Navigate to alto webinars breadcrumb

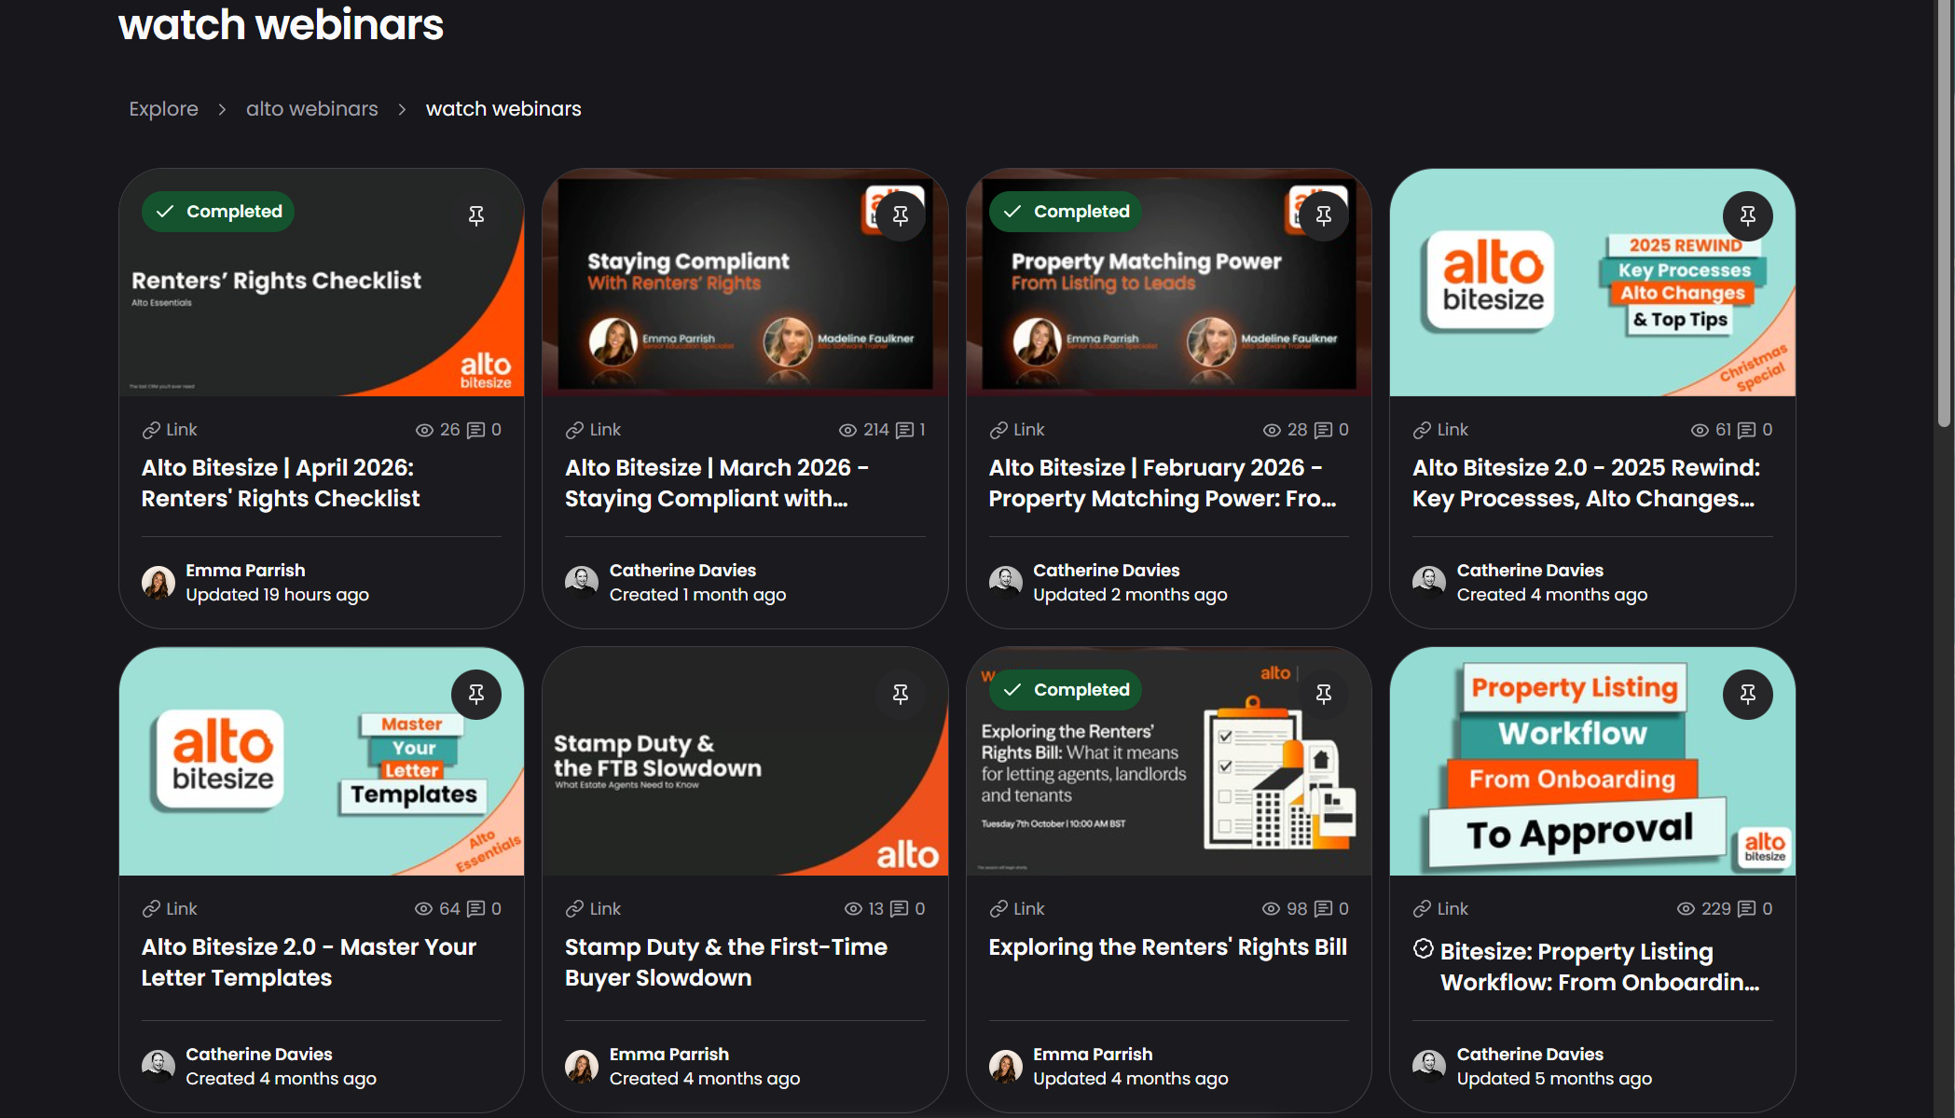click(x=312, y=109)
